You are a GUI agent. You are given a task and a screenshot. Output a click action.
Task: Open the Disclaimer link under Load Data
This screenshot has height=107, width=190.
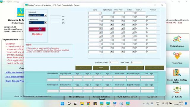click(x=37, y=34)
